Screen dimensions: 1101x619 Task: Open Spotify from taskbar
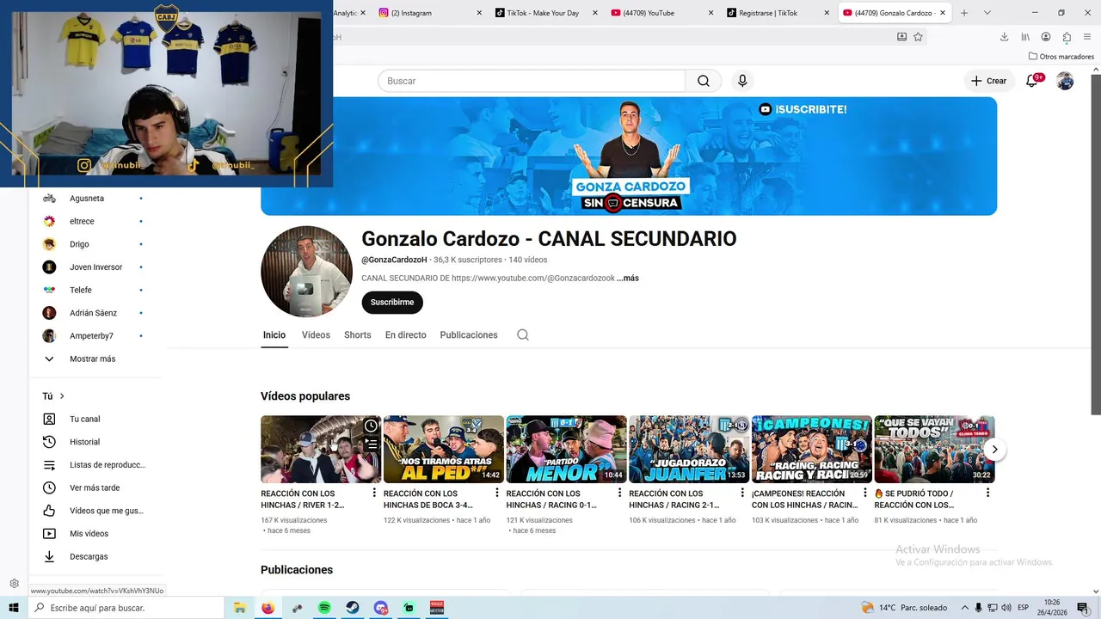pyautogui.click(x=324, y=608)
